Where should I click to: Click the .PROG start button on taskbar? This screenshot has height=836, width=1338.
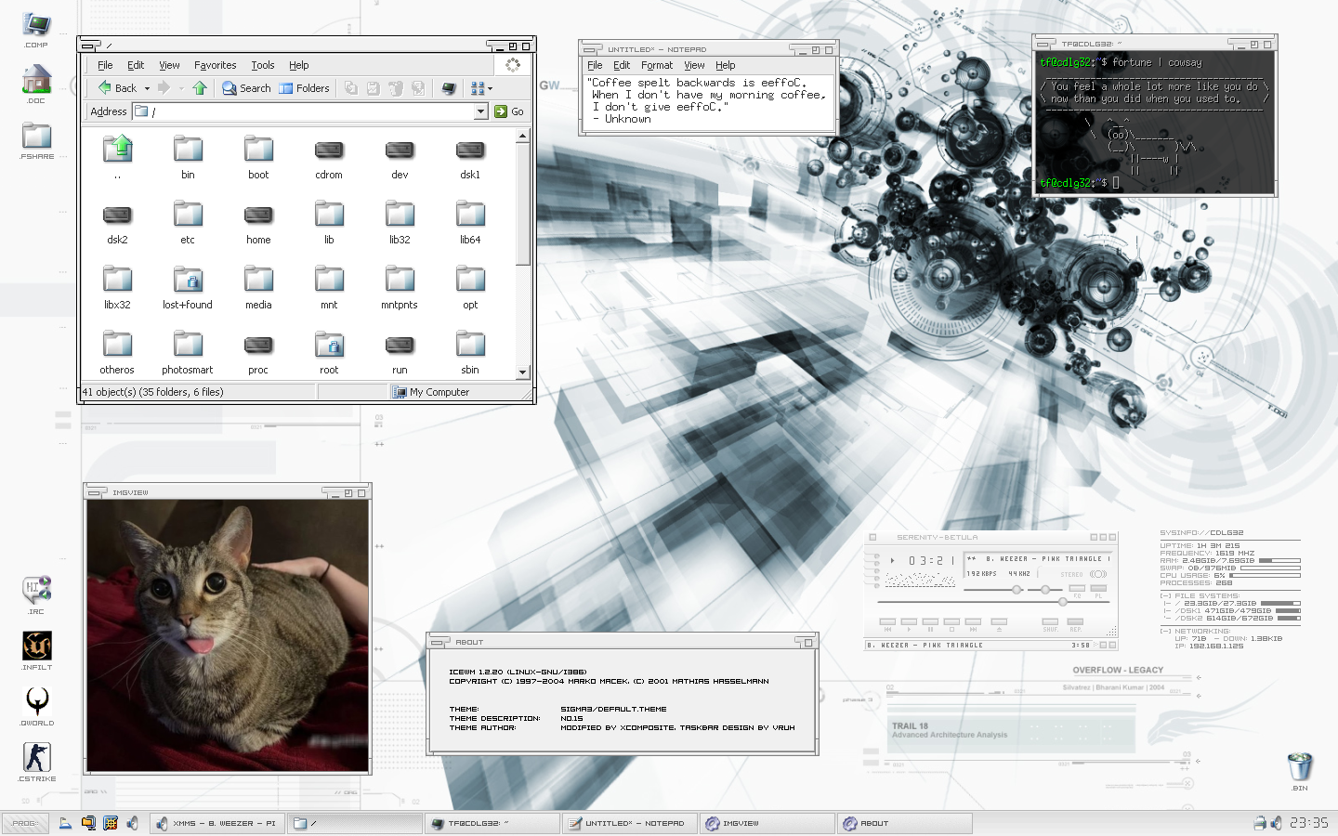(25, 823)
